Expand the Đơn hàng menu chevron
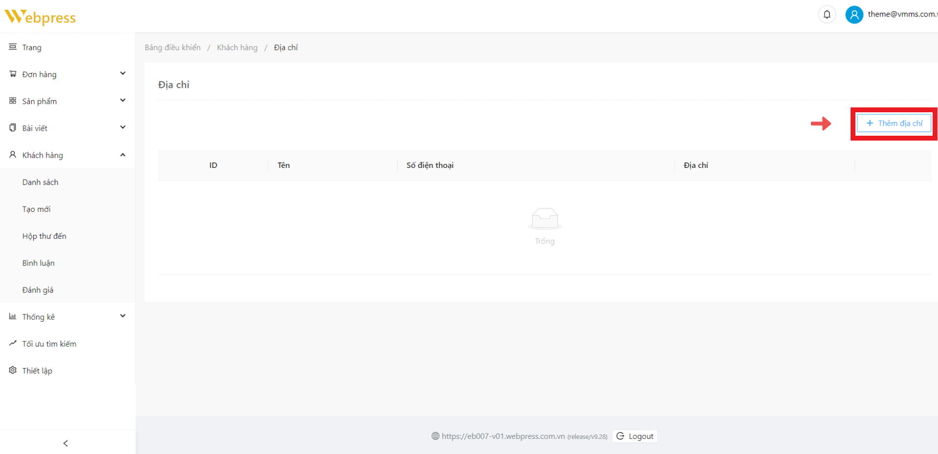This screenshot has height=454, width=938. point(123,74)
